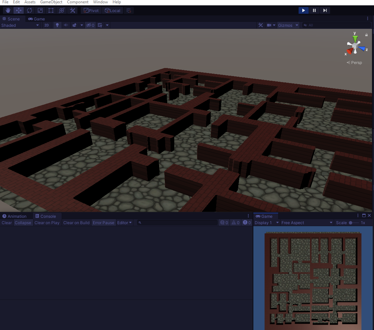Screen dimensions: 374x330
Task: Open the Assets menu
Action: [30, 2]
